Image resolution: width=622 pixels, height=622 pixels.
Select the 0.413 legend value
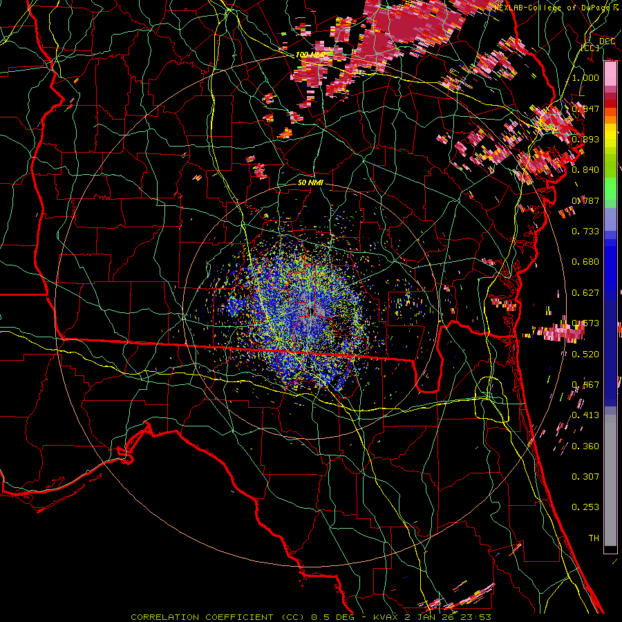[x=585, y=415]
